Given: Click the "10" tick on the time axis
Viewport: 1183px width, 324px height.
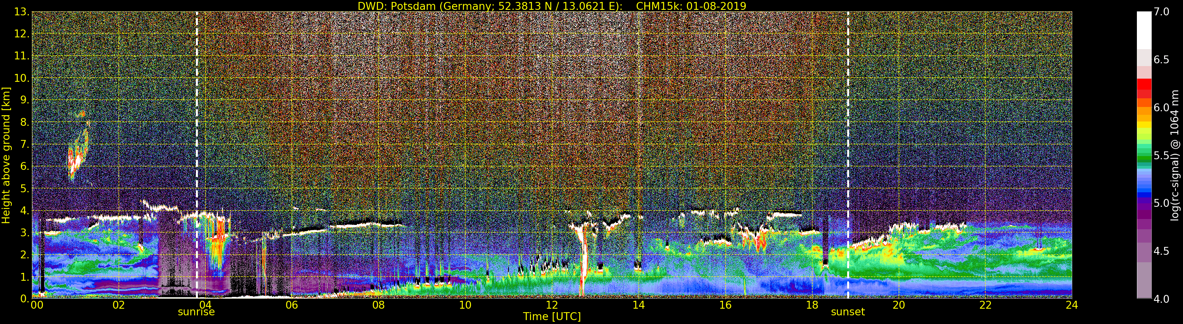Looking at the screenshot, I should coord(465,305).
